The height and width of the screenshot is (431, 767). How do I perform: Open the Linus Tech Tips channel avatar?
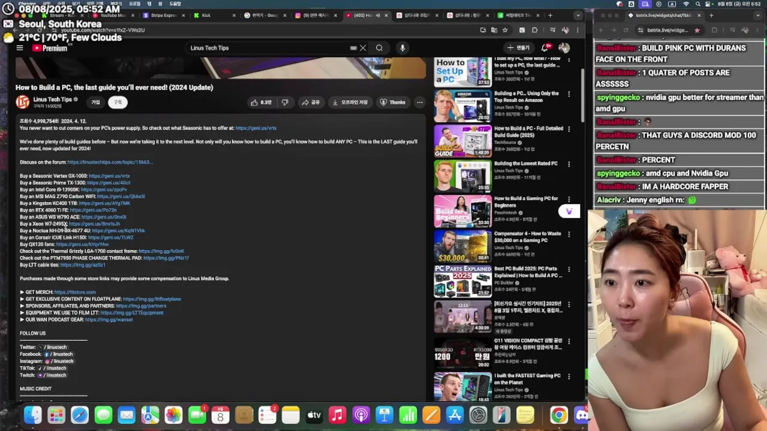[22, 102]
